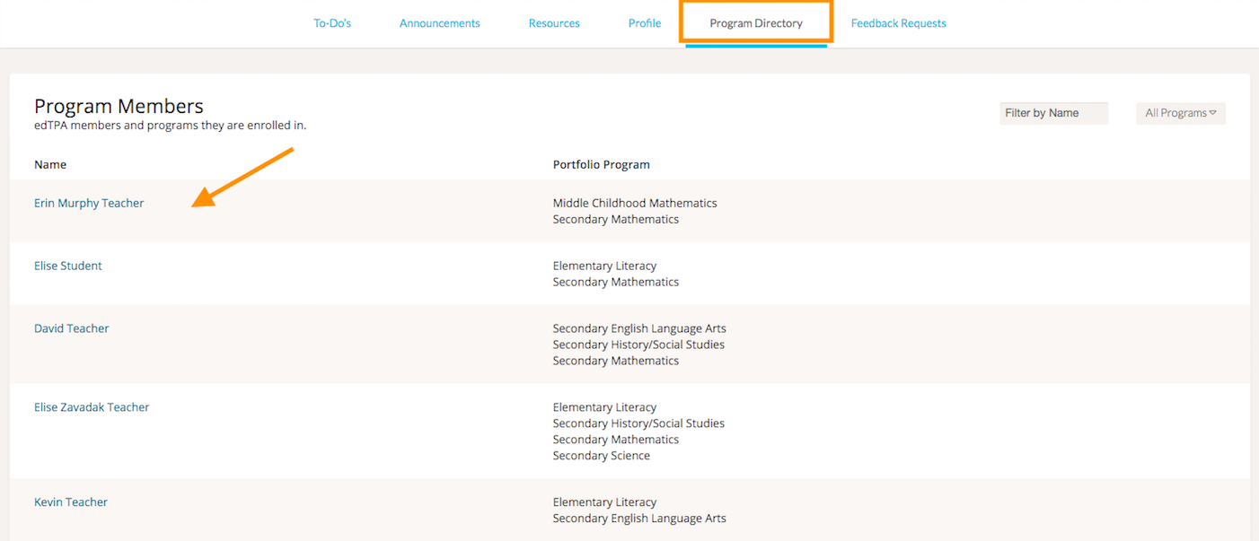Open Kevin Teacher's member link

click(x=71, y=502)
